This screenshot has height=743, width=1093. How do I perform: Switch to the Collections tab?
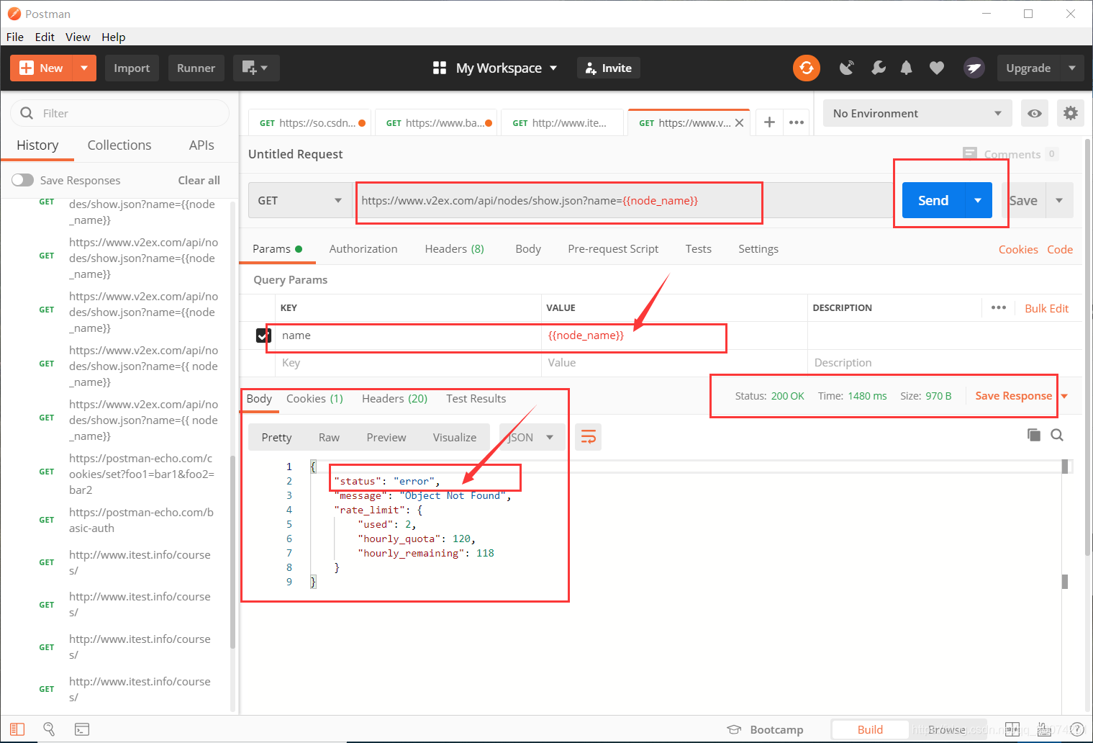(x=119, y=145)
